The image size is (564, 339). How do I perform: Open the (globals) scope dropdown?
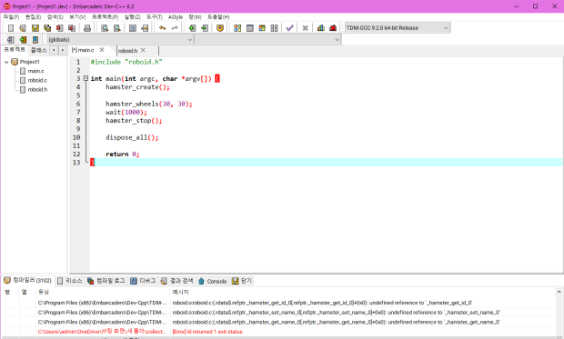pos(120,40)
